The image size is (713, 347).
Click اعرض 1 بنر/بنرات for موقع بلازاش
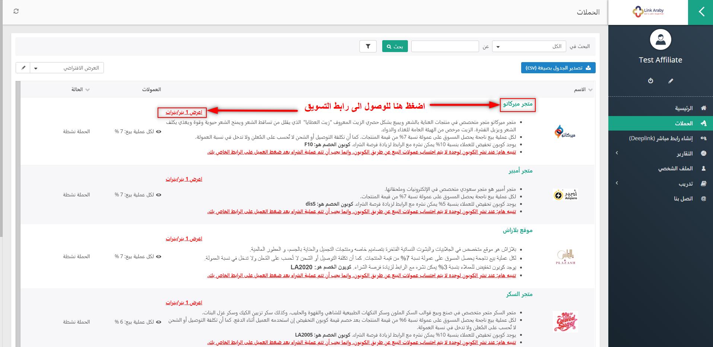184,239
